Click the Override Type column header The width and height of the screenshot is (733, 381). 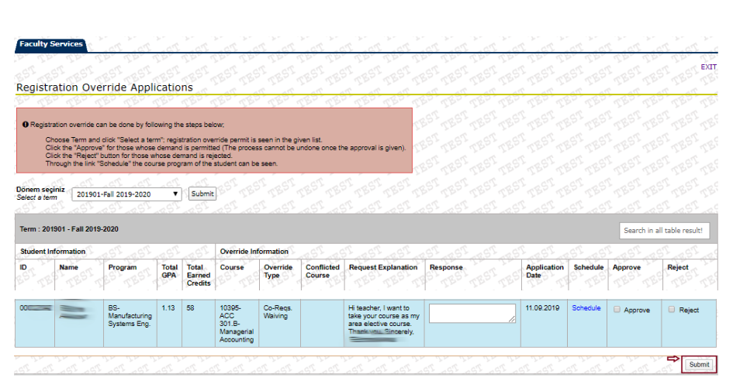pos(278,271)
